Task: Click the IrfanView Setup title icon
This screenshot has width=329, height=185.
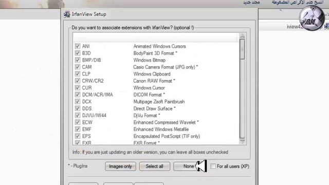Action: [x=67, y=14]
